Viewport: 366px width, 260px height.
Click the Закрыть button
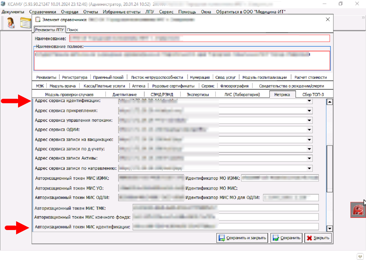point(318,238)
